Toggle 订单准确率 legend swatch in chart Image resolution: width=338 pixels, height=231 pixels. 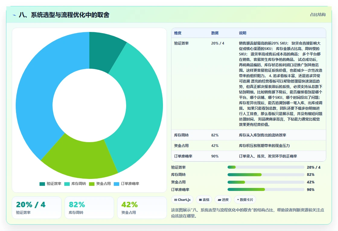(116, 184)
